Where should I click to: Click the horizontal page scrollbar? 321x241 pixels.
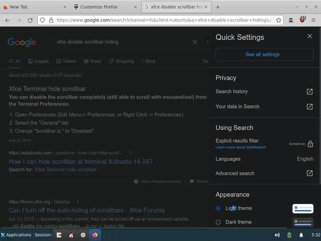tap(143, 228)
